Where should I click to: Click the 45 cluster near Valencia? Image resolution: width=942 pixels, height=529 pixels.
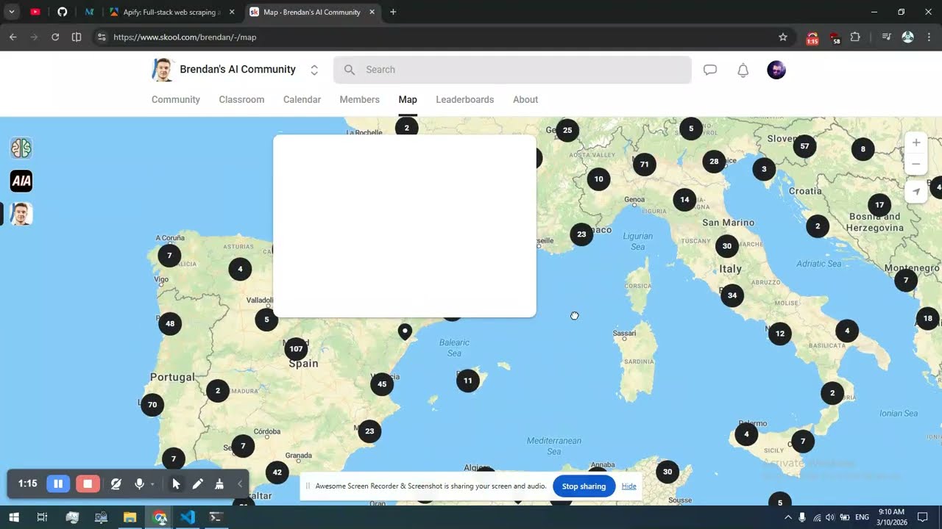[382, 384]
